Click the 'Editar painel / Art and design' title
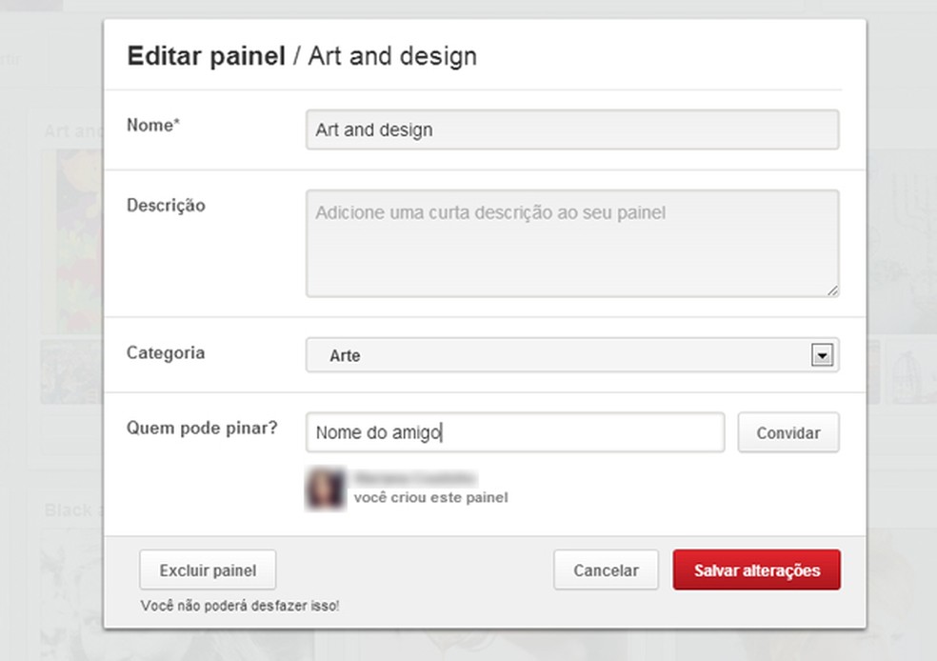The image size is (937, 661). [x=301, y=55]
